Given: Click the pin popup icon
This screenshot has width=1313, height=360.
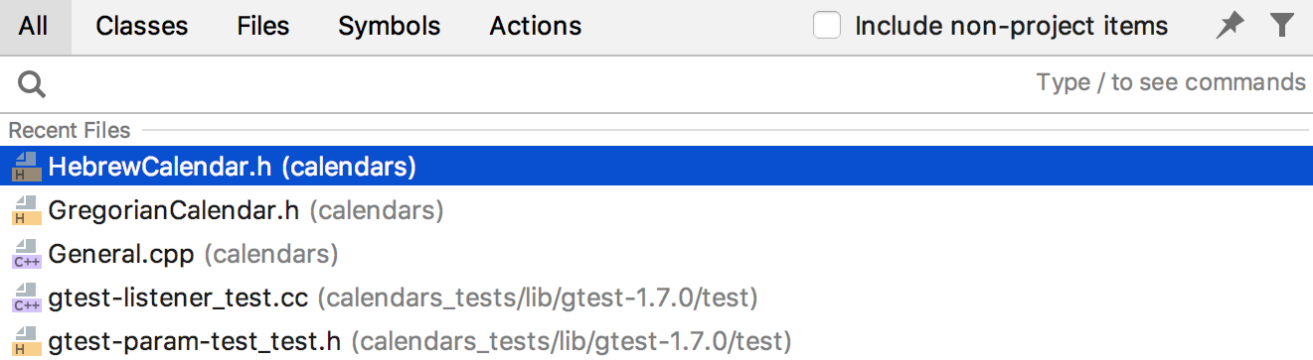Looking at the screenshot, I should (x=1231, y=26).
